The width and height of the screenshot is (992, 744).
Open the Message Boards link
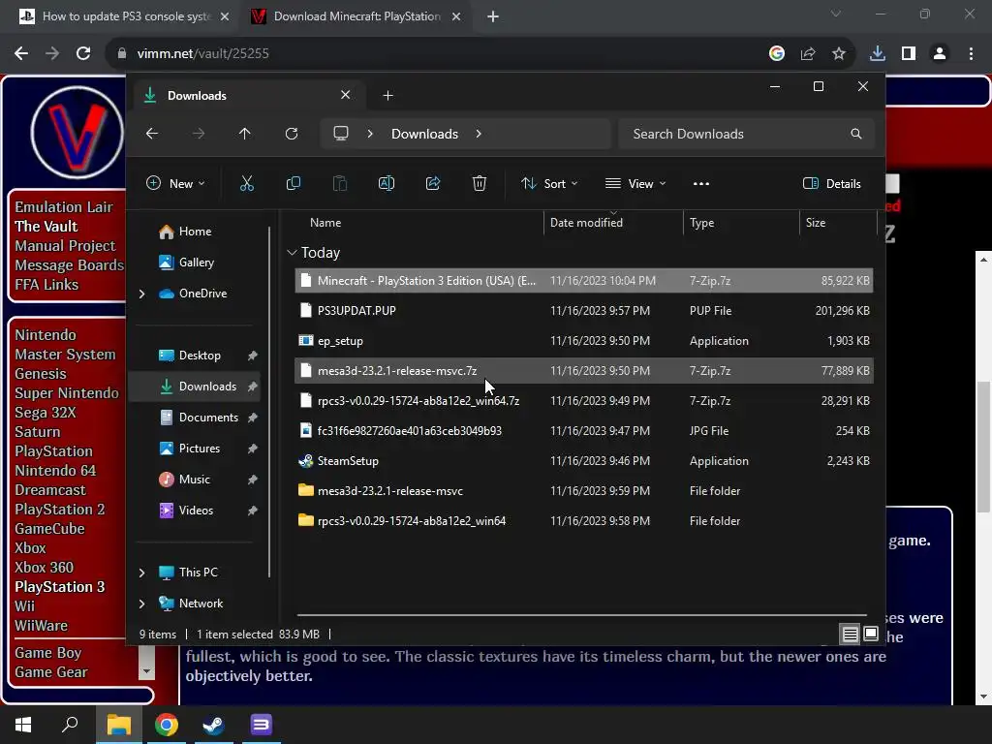point(69,265)
